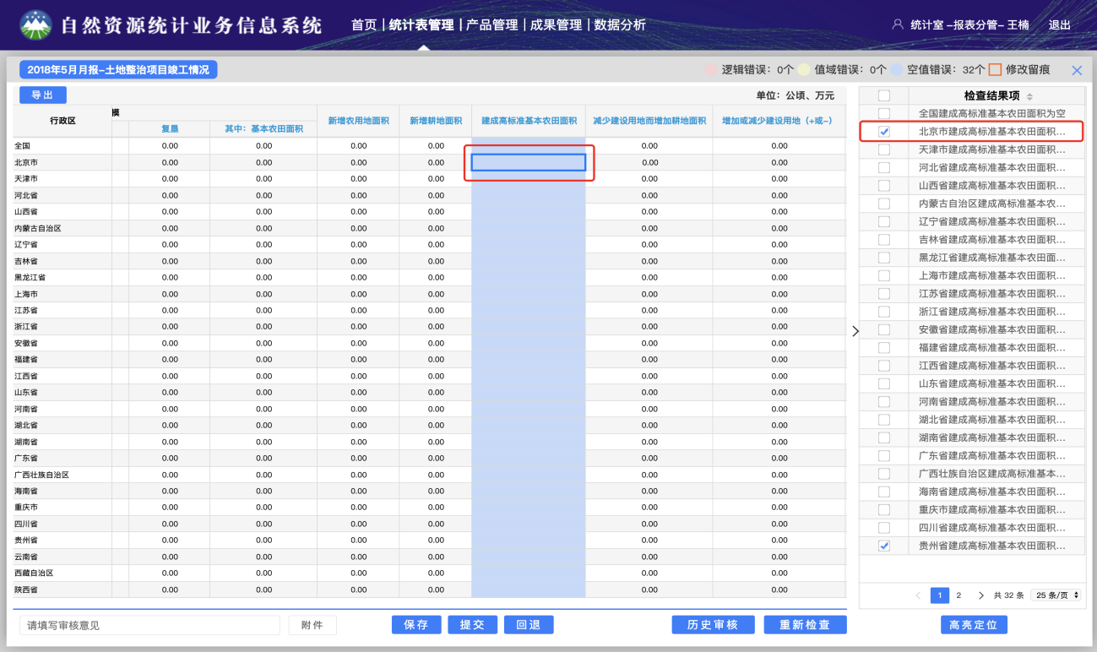
Task: Open the 25条/页 page size dropdown
Action: point(1056,595)
